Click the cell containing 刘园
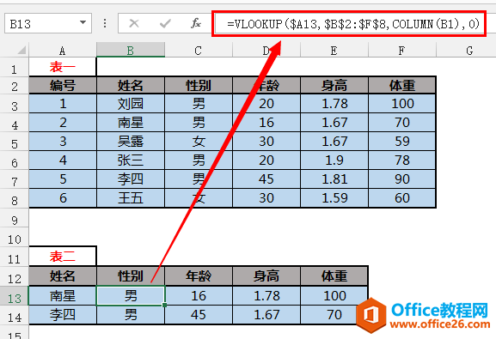The height and width of the screenshot is (339, 496). pos(131,104)
